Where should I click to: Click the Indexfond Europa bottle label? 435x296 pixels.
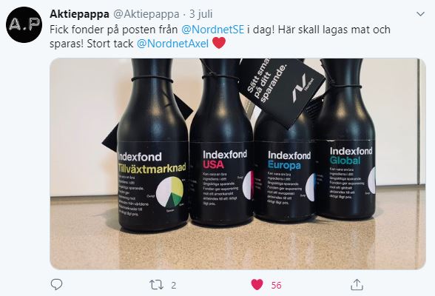286,178
